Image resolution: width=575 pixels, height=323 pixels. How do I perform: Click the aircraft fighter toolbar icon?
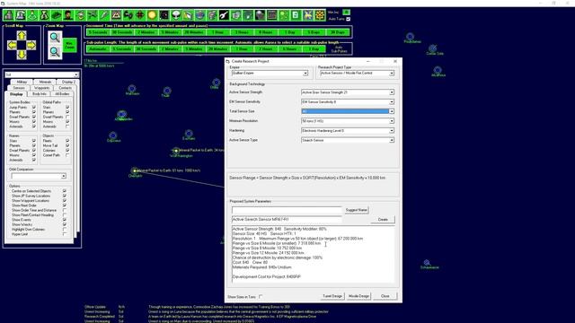point(92,15)
